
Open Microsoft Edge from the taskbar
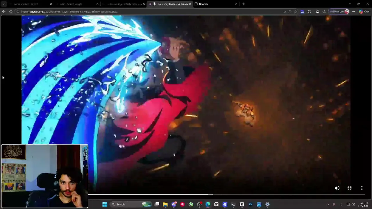(x=208, y=204)
